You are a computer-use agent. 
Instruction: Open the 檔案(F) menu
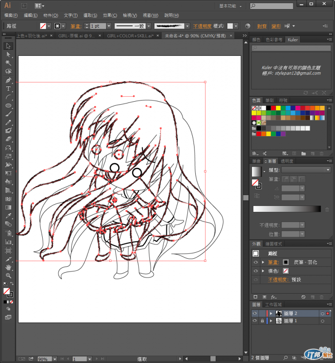(x=11, y=15)
